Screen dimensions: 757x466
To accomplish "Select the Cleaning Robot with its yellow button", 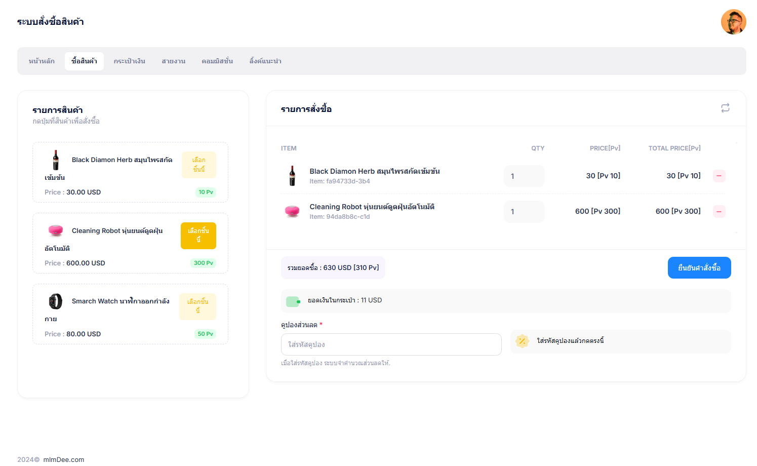I will [198, 236].
